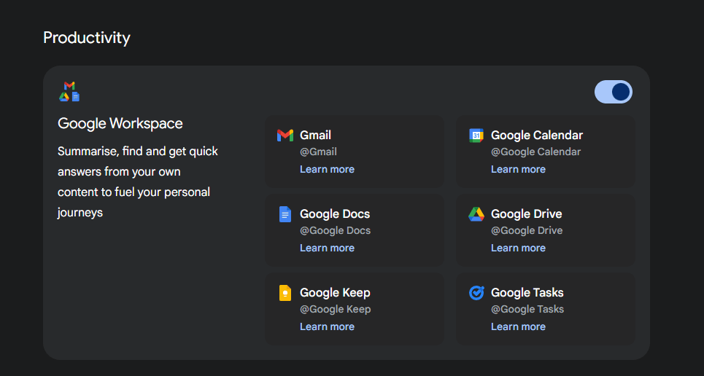Click the Google Keep note icon

[x=285, y=292]
